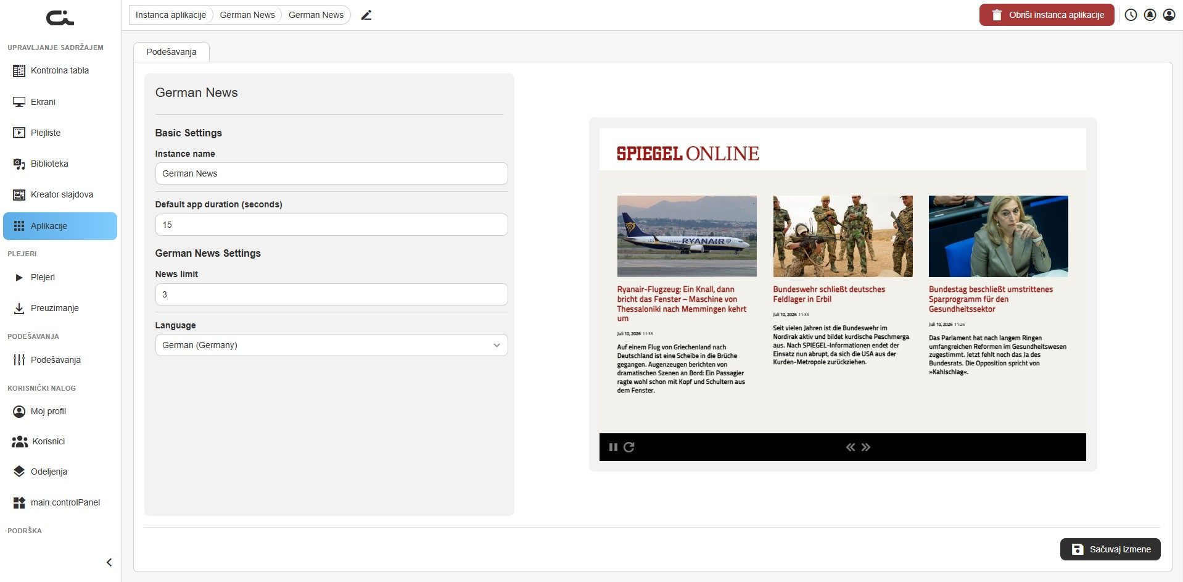Click the Korisnici group icon
Viewport: 1183px width, 582px height.
point(20,442)
